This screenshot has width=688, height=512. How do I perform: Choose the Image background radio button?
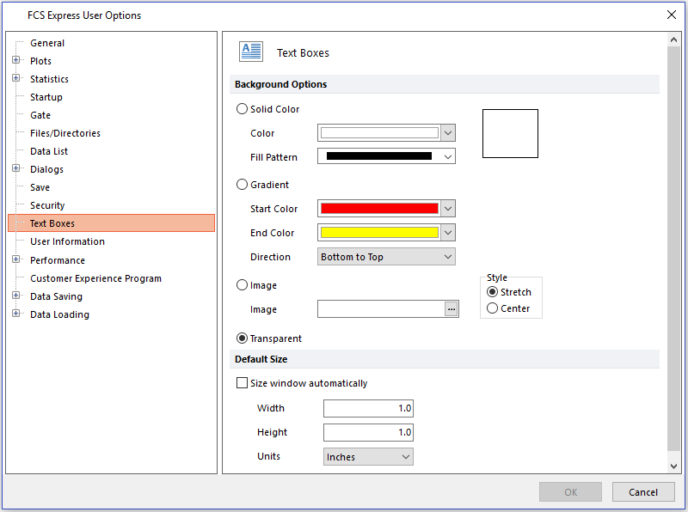click(x=242, y=285)
